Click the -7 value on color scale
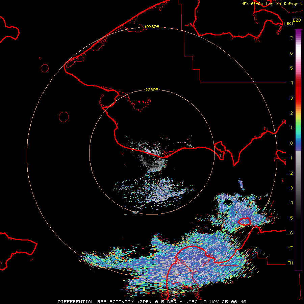This screenshot has height=304, width=304. coord(290,248)
